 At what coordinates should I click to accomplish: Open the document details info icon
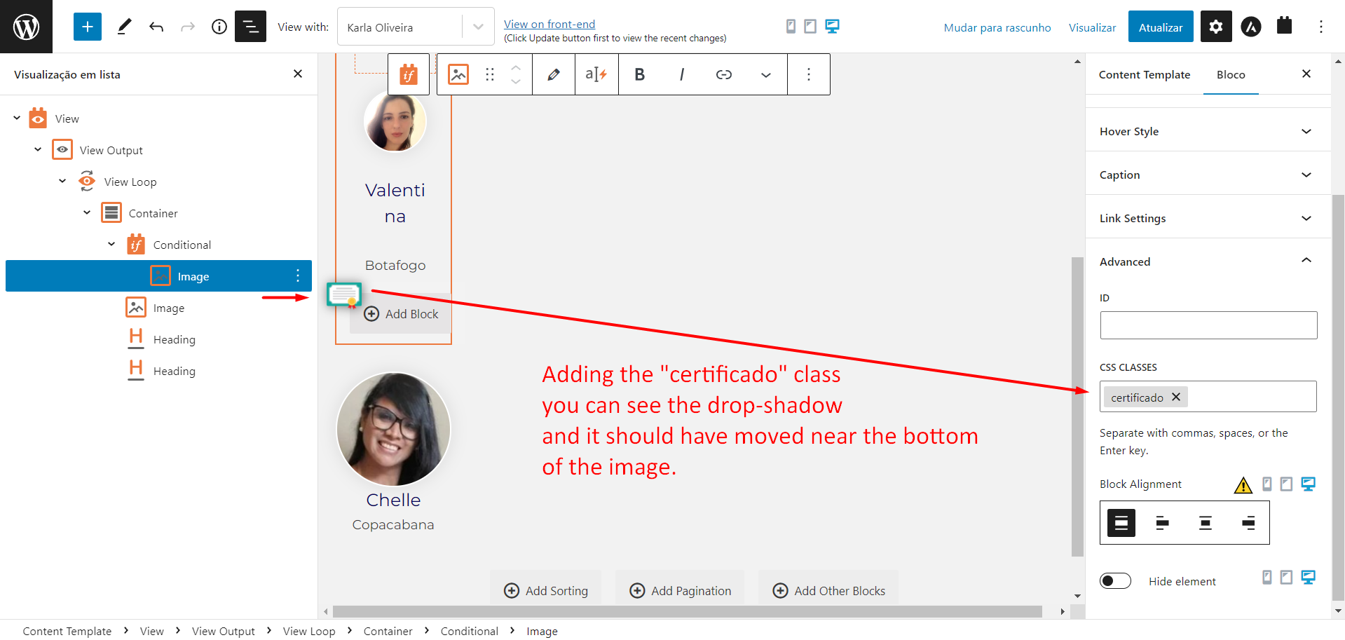point(219,27)
